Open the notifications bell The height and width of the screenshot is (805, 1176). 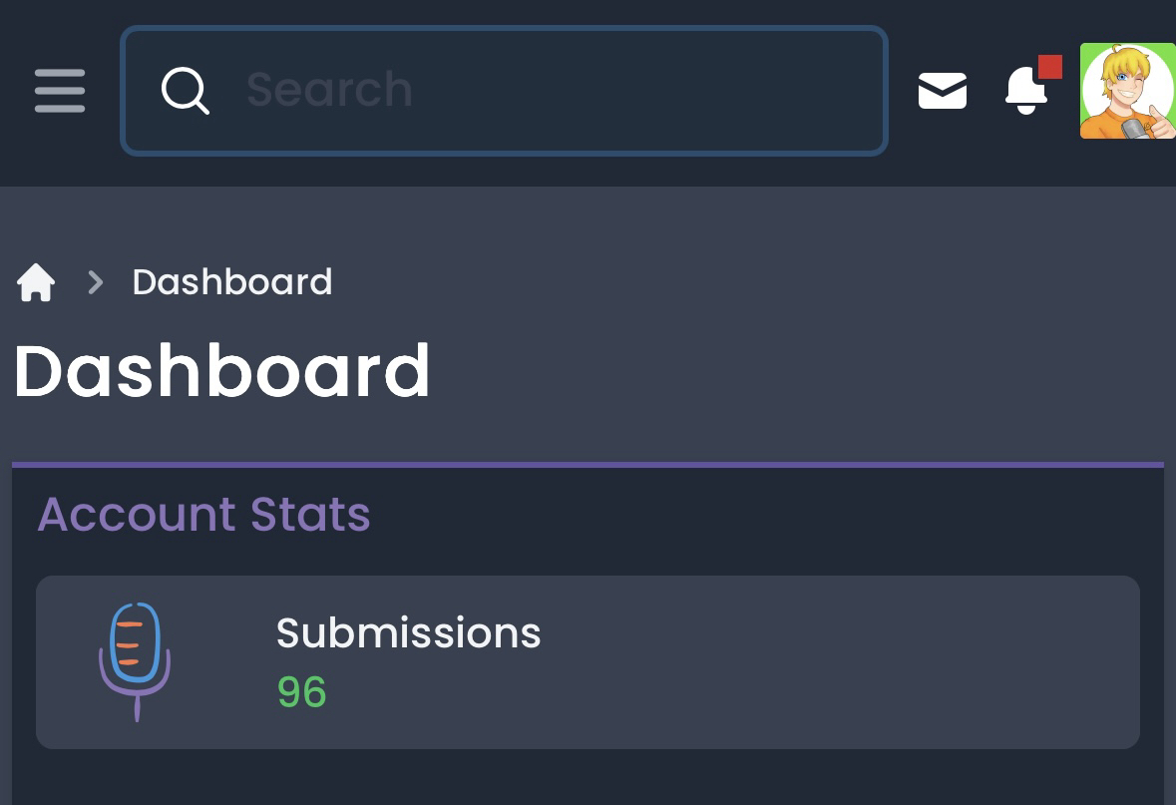[x=1025, y=93]
